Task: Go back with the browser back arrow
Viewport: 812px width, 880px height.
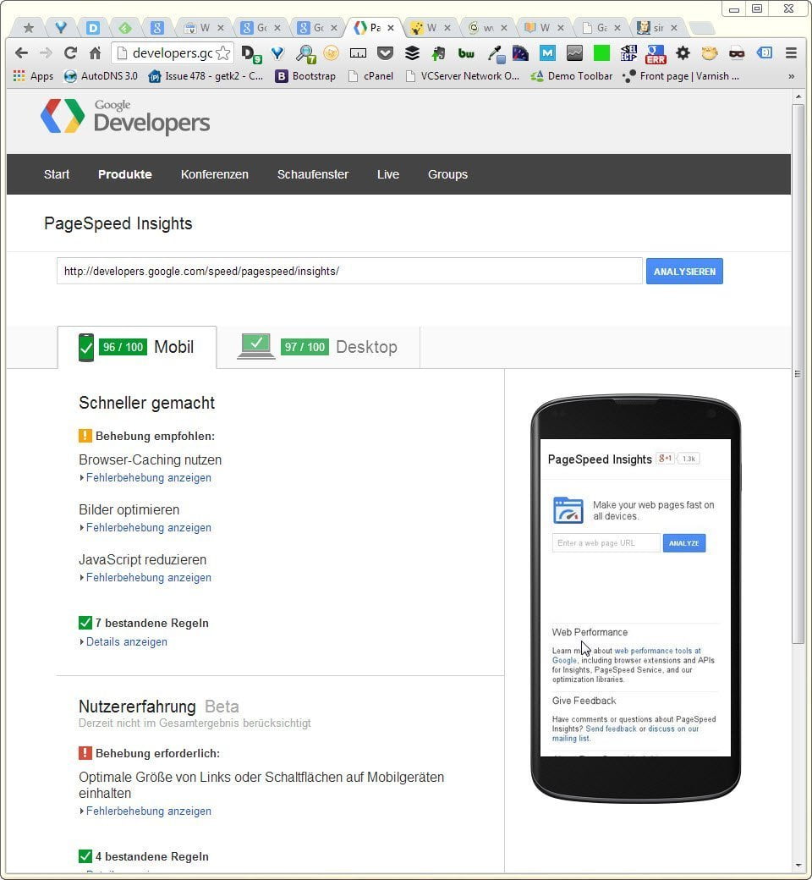Action: 21,53
